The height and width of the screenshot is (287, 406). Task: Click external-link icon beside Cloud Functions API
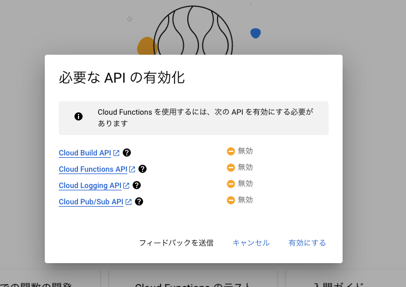(132, 169)
